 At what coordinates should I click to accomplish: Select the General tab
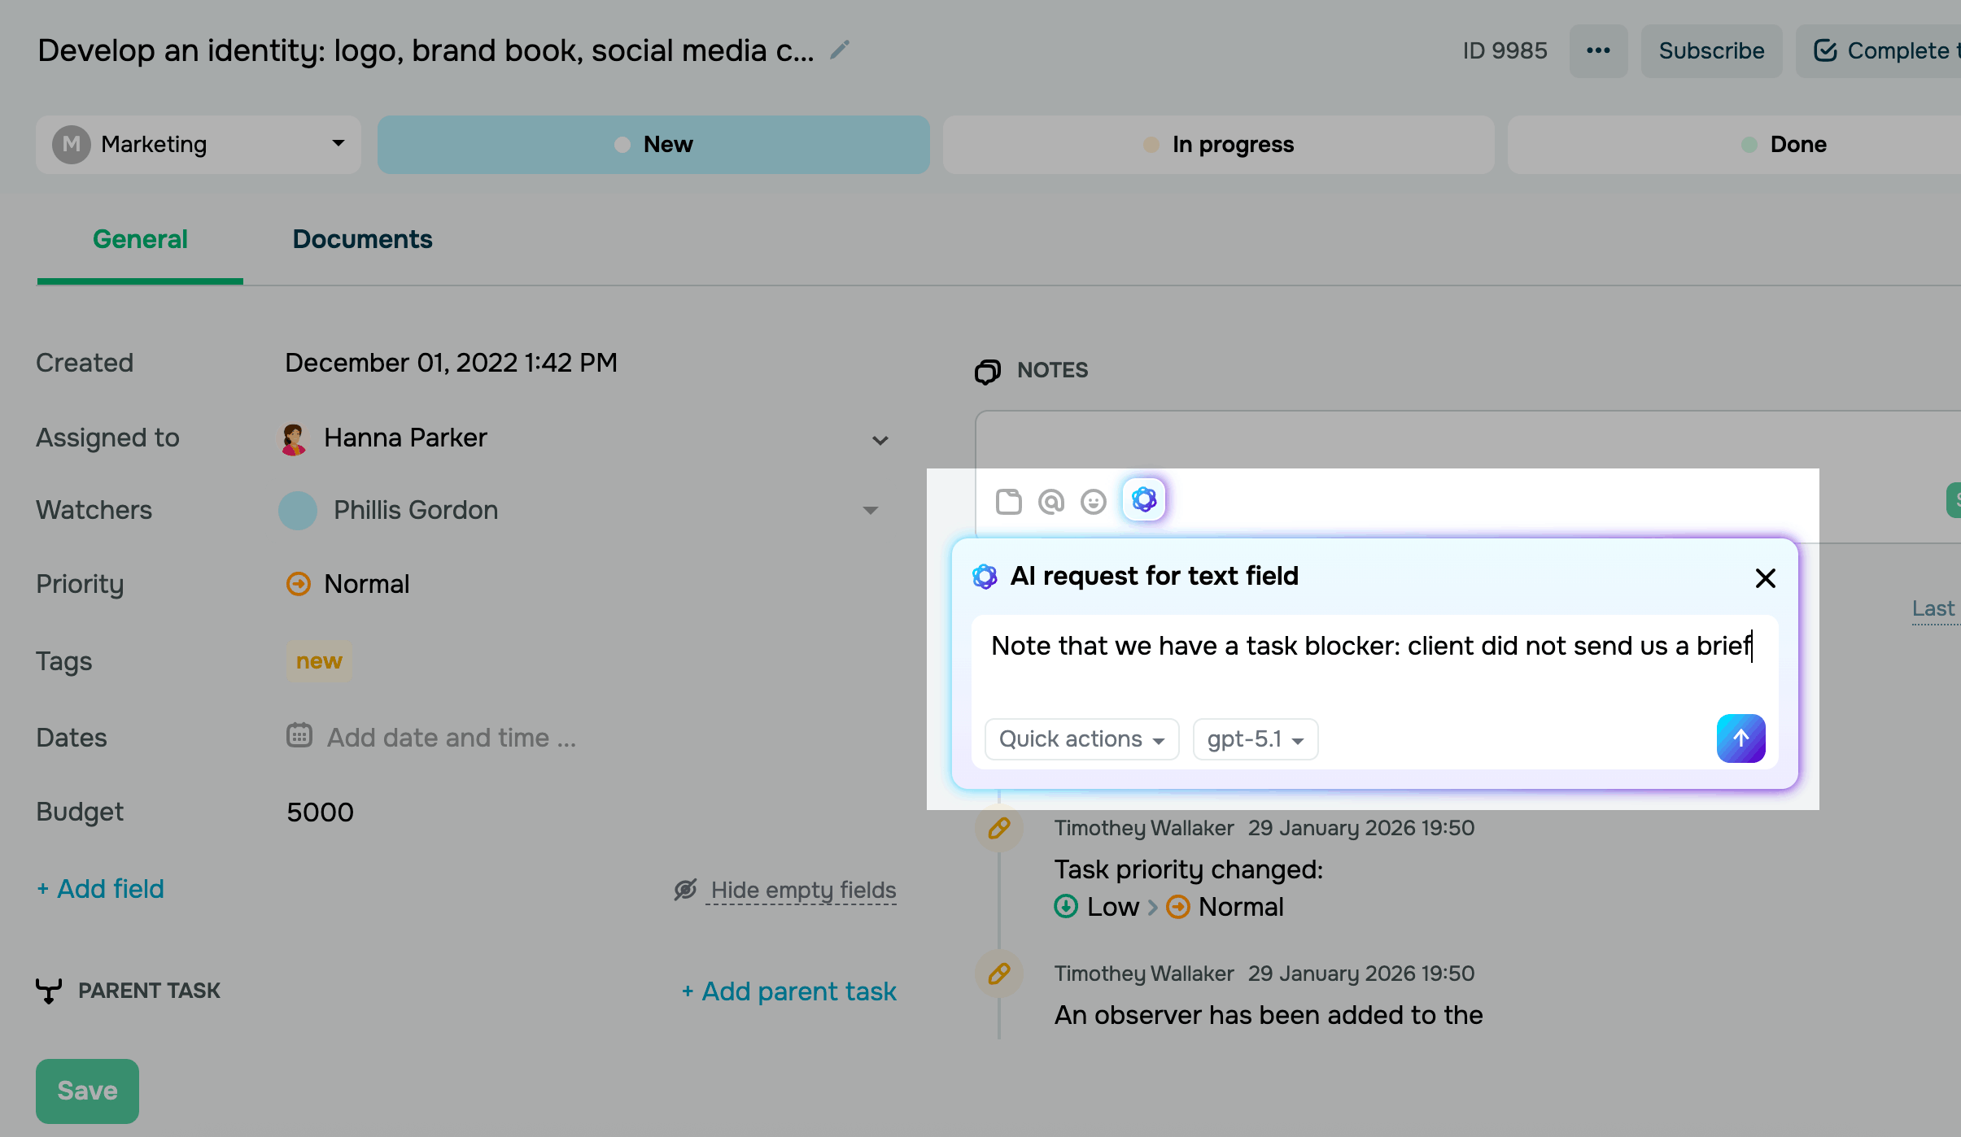(140, 239)
